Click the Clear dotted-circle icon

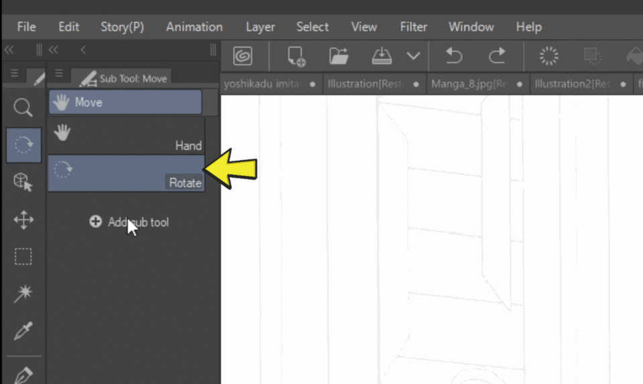tap(549, 56)
